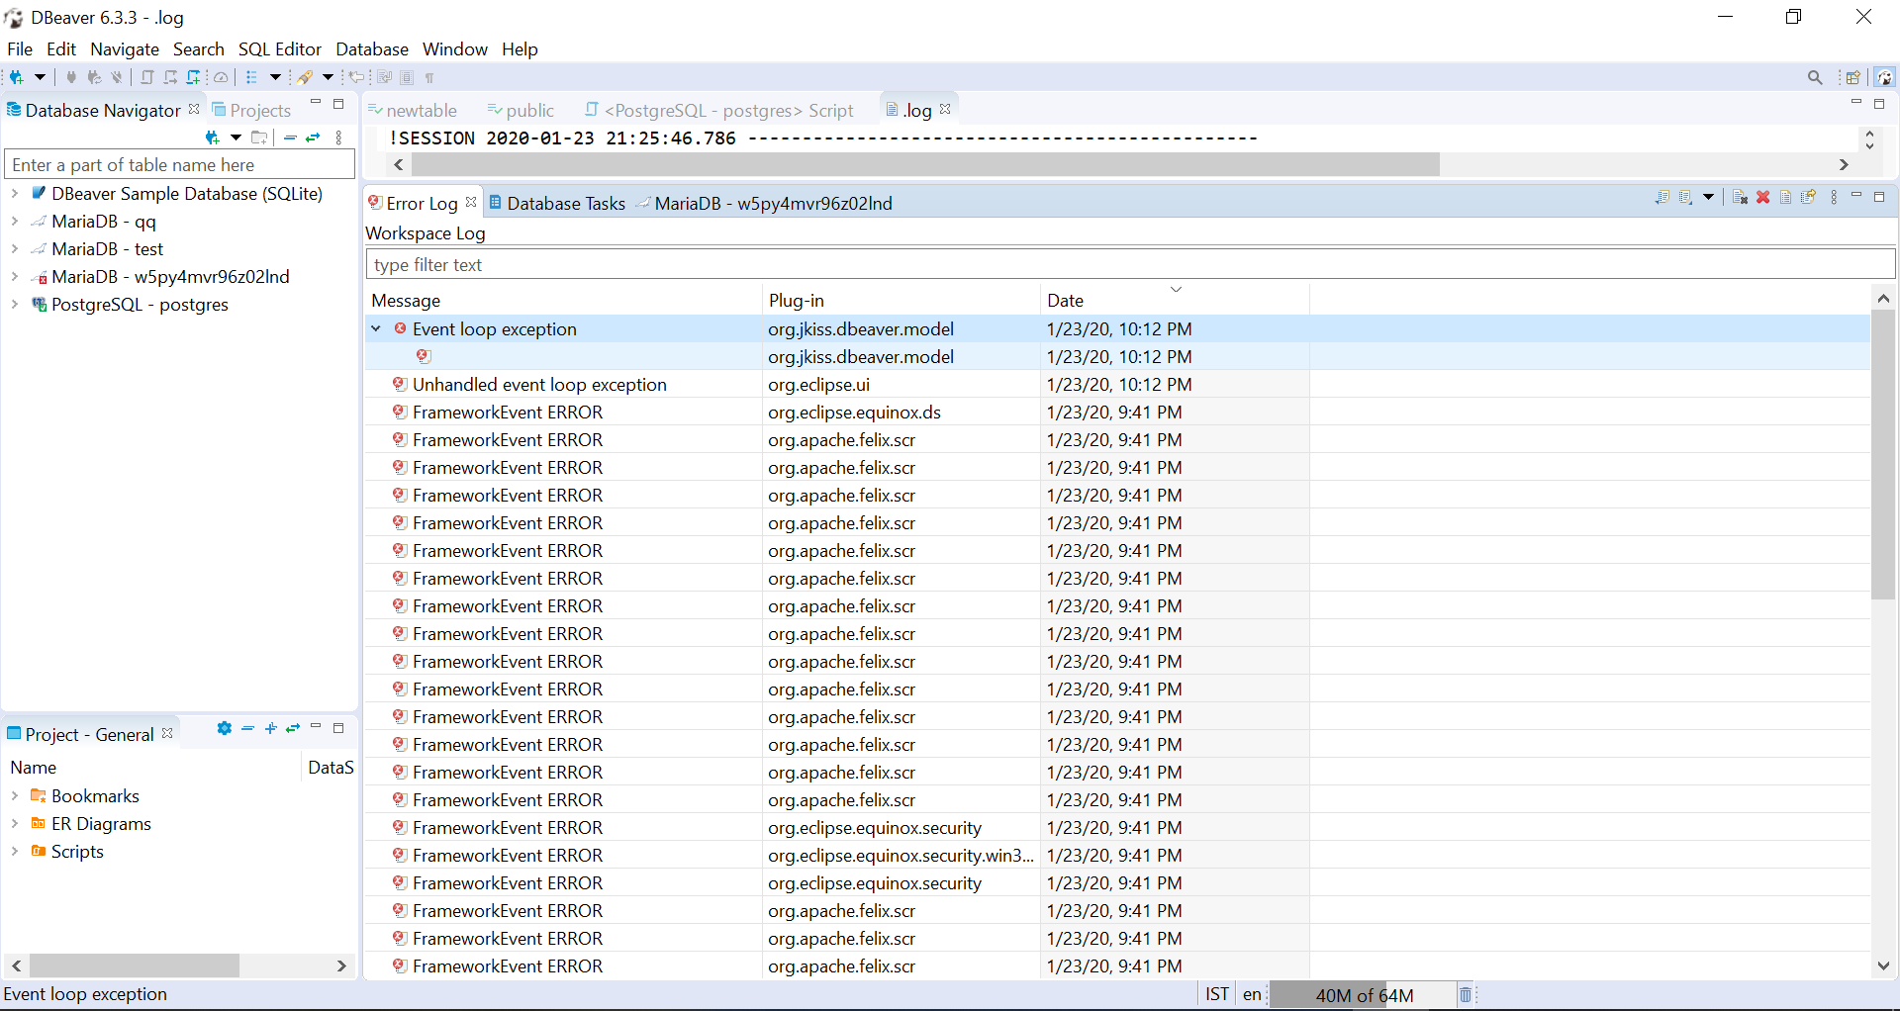Commit the current transaction
This screenshot has height=1011, width=1900.
coord(147,78)
